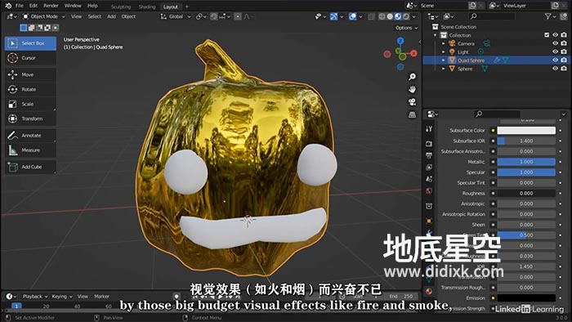Select material preview shading mode
Viewport: 572px width, 322px height.
pos(398,16)
